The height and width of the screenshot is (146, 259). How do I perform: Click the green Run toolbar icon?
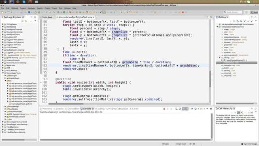[x=64, y=12]
